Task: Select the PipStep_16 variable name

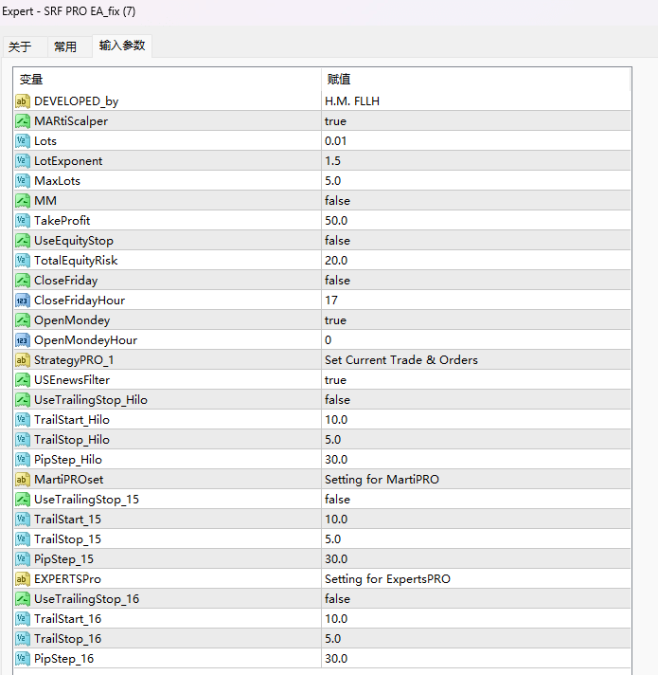Action: (x=63, y=659)
